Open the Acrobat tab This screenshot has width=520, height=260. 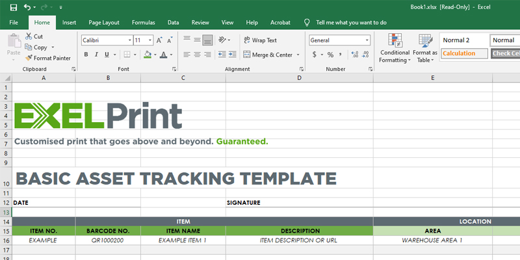pyautogui.click(x=280, y=23)
